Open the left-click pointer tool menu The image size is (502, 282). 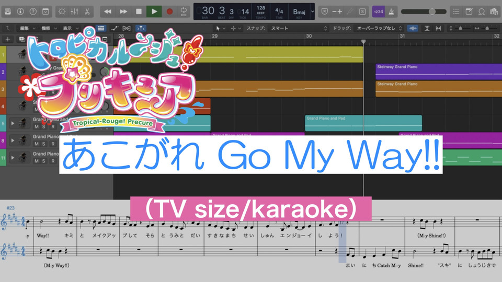[220, 28]
